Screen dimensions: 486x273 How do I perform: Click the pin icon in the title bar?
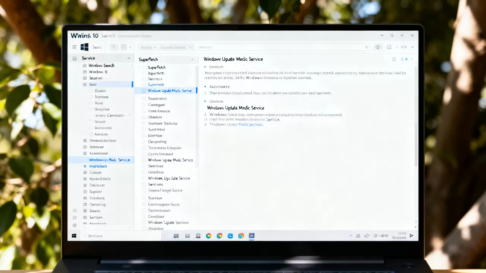click(x=402, y=35)
